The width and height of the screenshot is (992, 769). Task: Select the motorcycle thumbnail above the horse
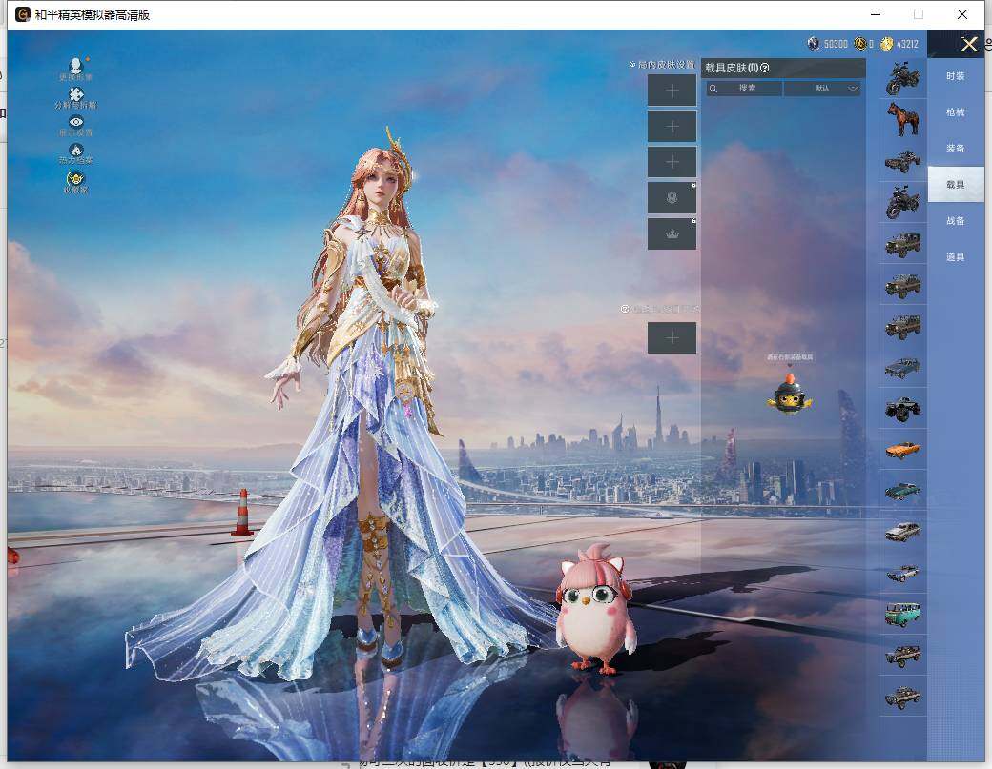coord(902,78)
